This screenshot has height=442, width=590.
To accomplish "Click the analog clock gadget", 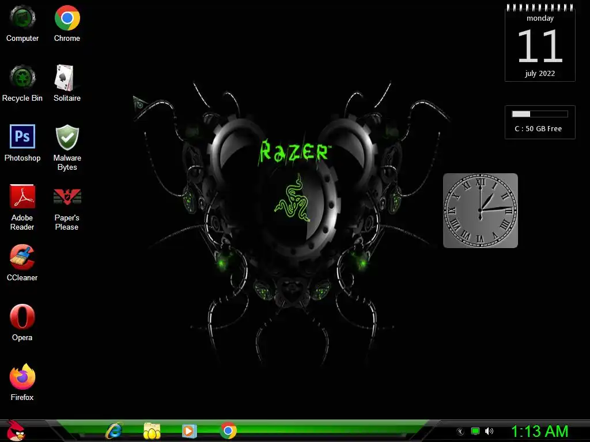I will click(x=481, y=211).
